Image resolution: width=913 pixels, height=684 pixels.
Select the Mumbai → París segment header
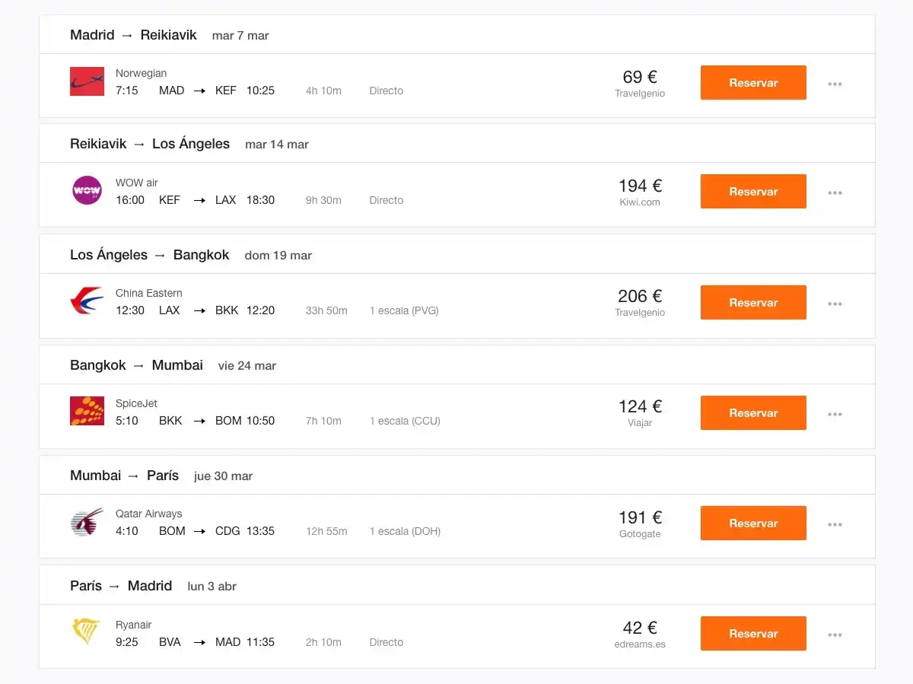click(x=457, y=476)
